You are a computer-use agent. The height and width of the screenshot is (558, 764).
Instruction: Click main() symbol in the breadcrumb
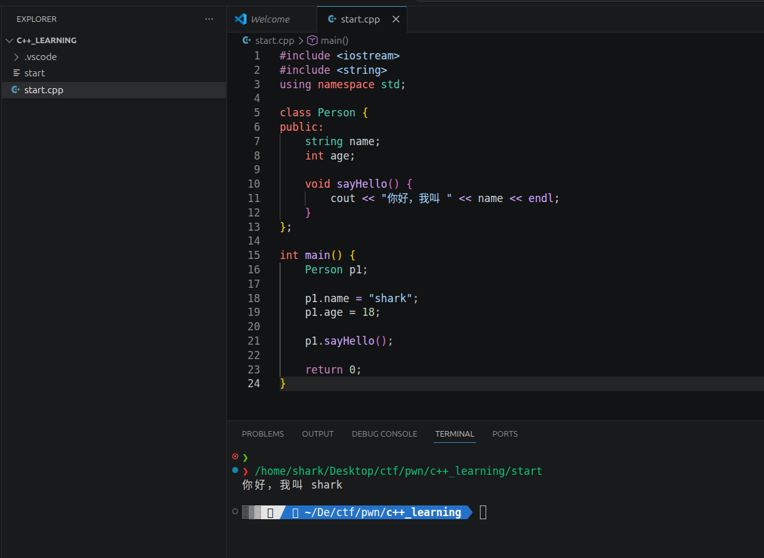coord(335,41)
